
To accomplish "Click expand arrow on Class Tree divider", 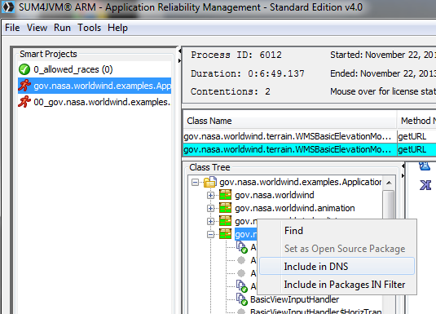I will coord(403,175).
